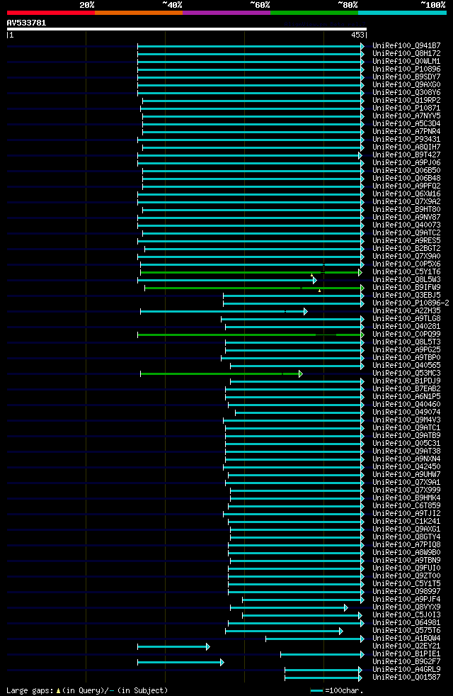Select the UniRef100_B9T427 label
This screenshot has height=696, width=453.
[406, 155]
